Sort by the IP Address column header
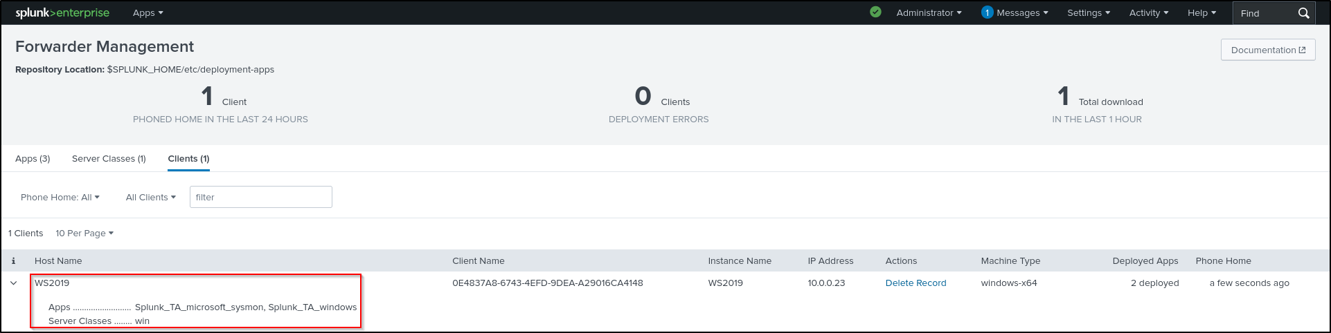 830,260
